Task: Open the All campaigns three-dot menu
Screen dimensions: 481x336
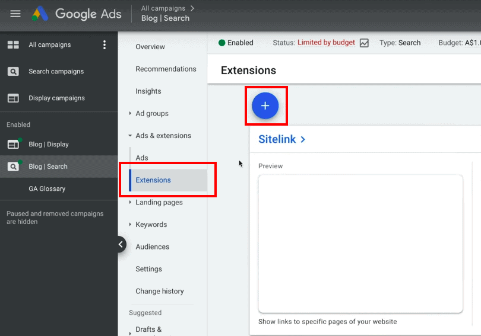Action: click(105, 44)
